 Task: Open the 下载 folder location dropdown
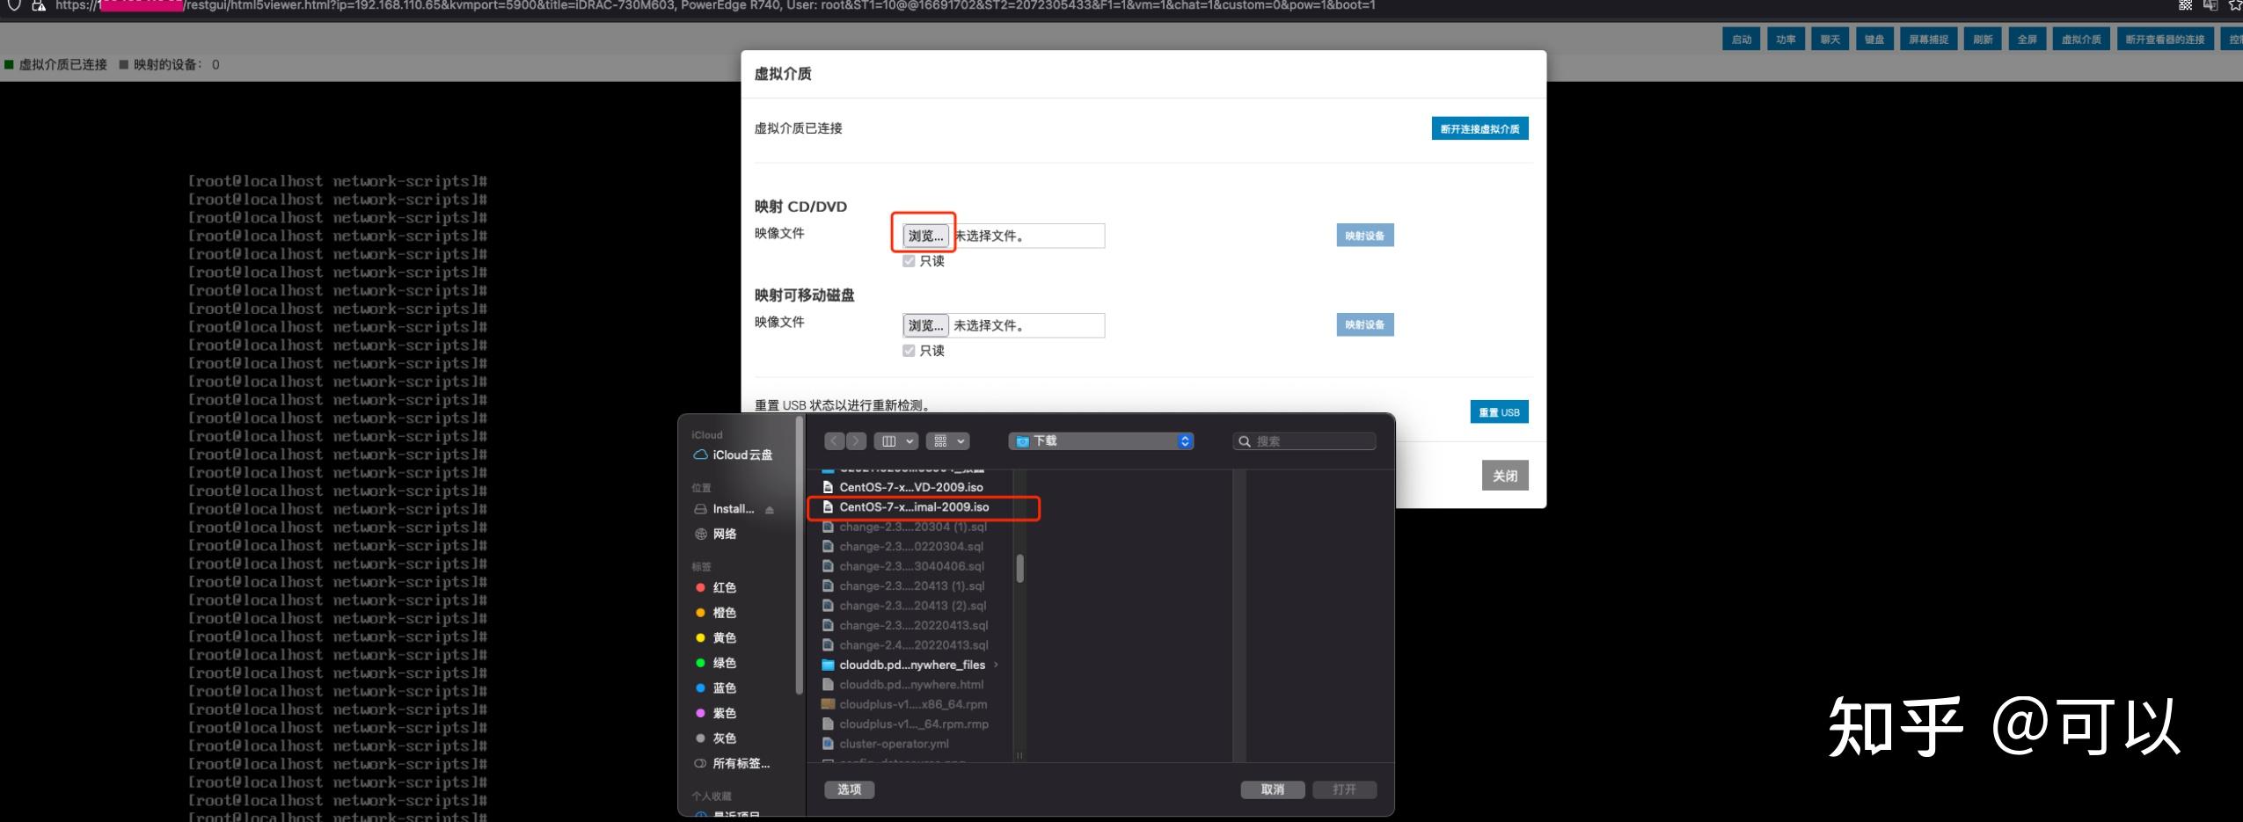(1101, 440)
